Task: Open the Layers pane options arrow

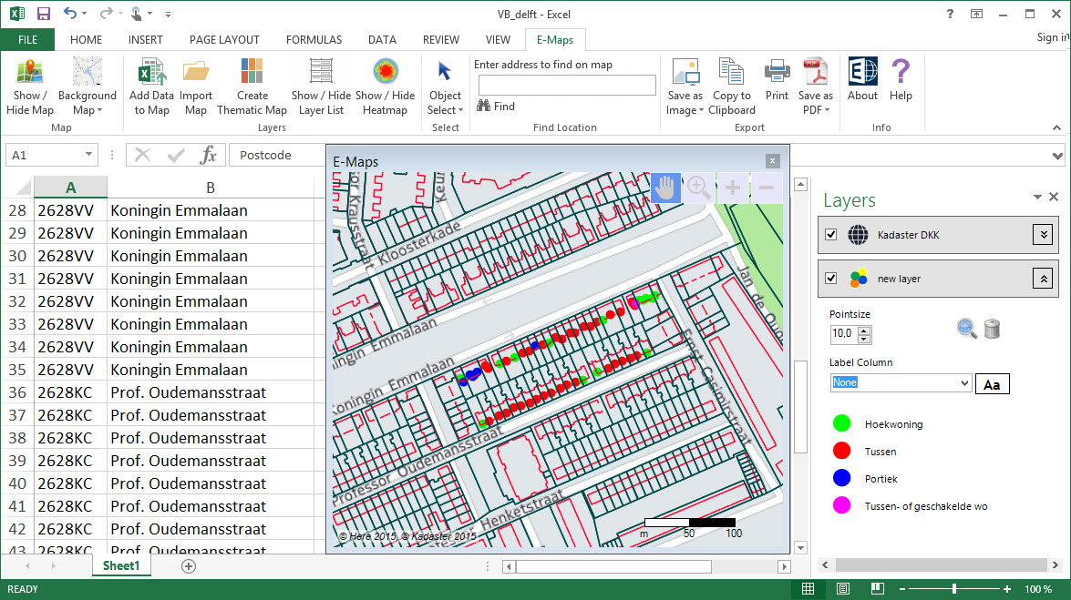Action: click(x=1037, y=198)
